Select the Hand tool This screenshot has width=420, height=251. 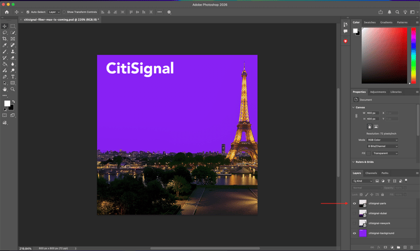pyautogui.click(x=4, y=89)
